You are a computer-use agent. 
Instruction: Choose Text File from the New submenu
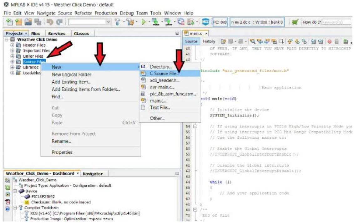170,107
